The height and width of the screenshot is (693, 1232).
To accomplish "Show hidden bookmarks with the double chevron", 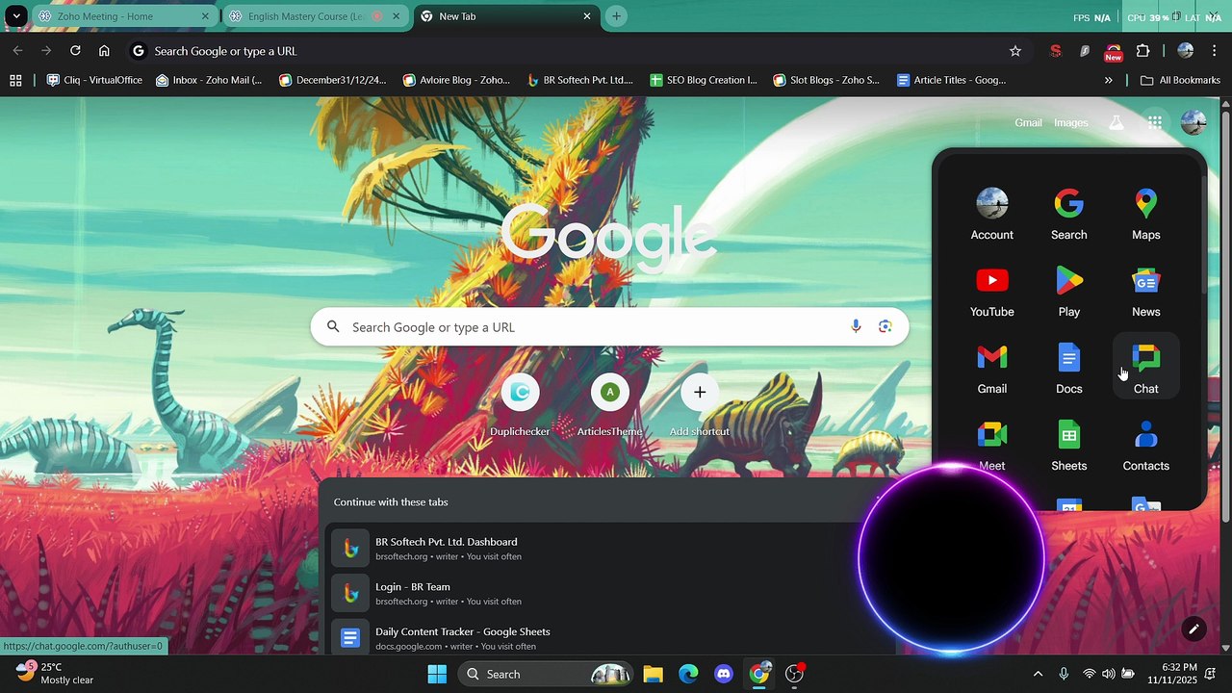I will pyautogui.click(x=1108, y=80).
